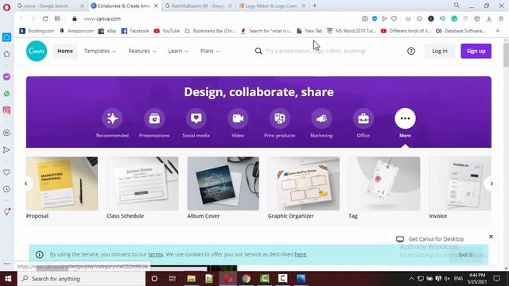Open Task View on the taskbar
The width and height of the screenshot is (509, 286).
point(173,279)
